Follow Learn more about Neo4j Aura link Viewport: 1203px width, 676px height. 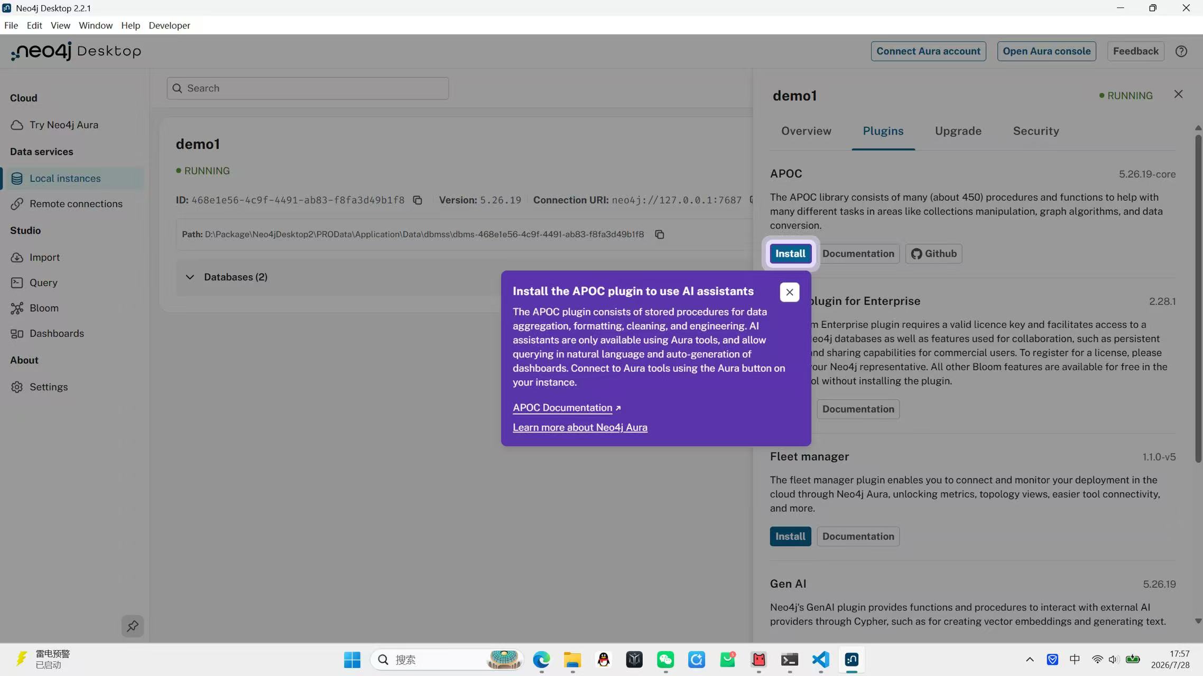(580, 427)
